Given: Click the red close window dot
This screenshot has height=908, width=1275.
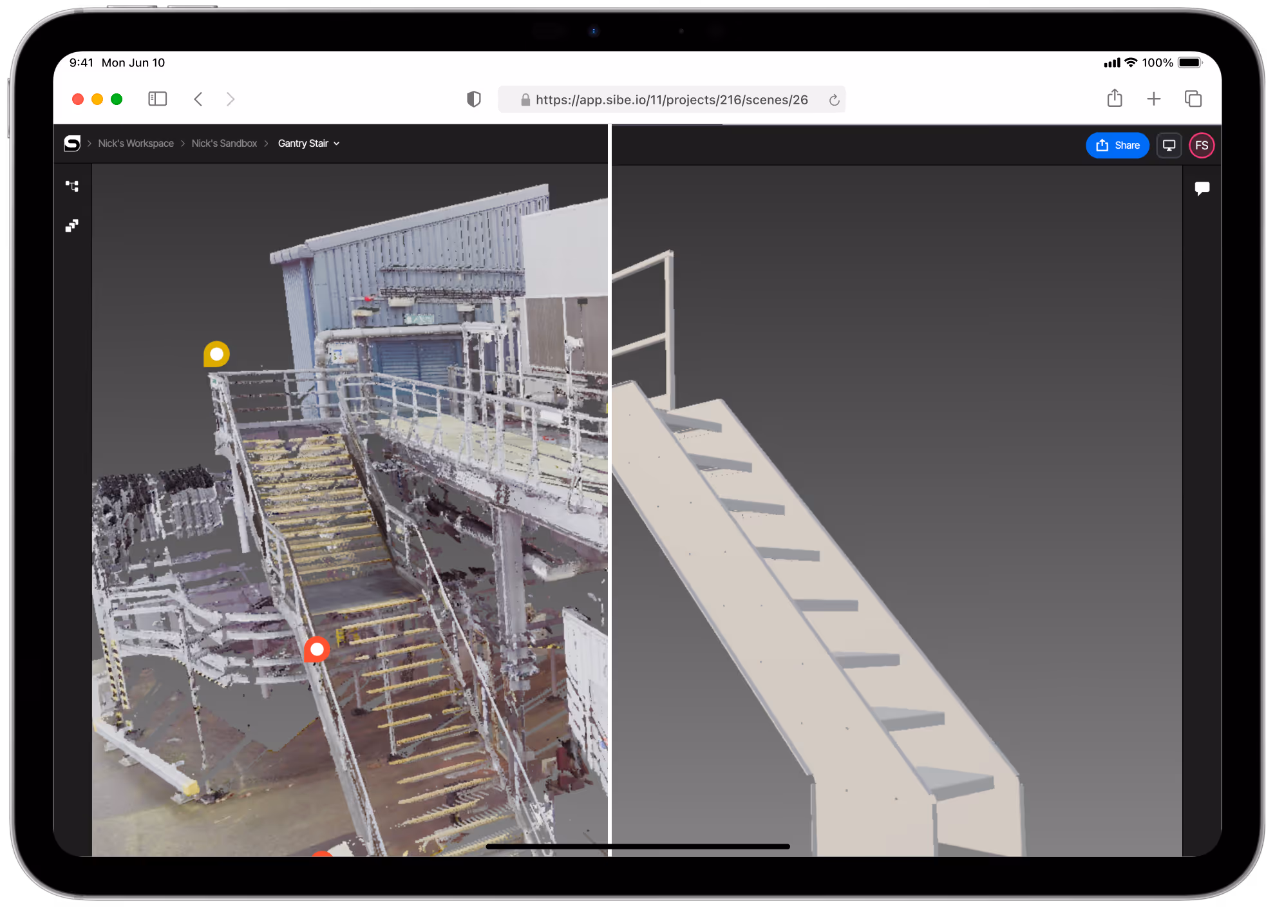Looking at the screenshot, I should [78, 99].
